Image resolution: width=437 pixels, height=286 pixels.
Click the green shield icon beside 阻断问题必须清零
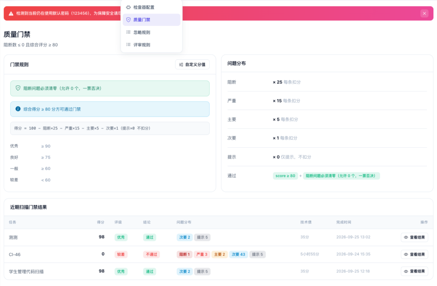tap(18, 88)
